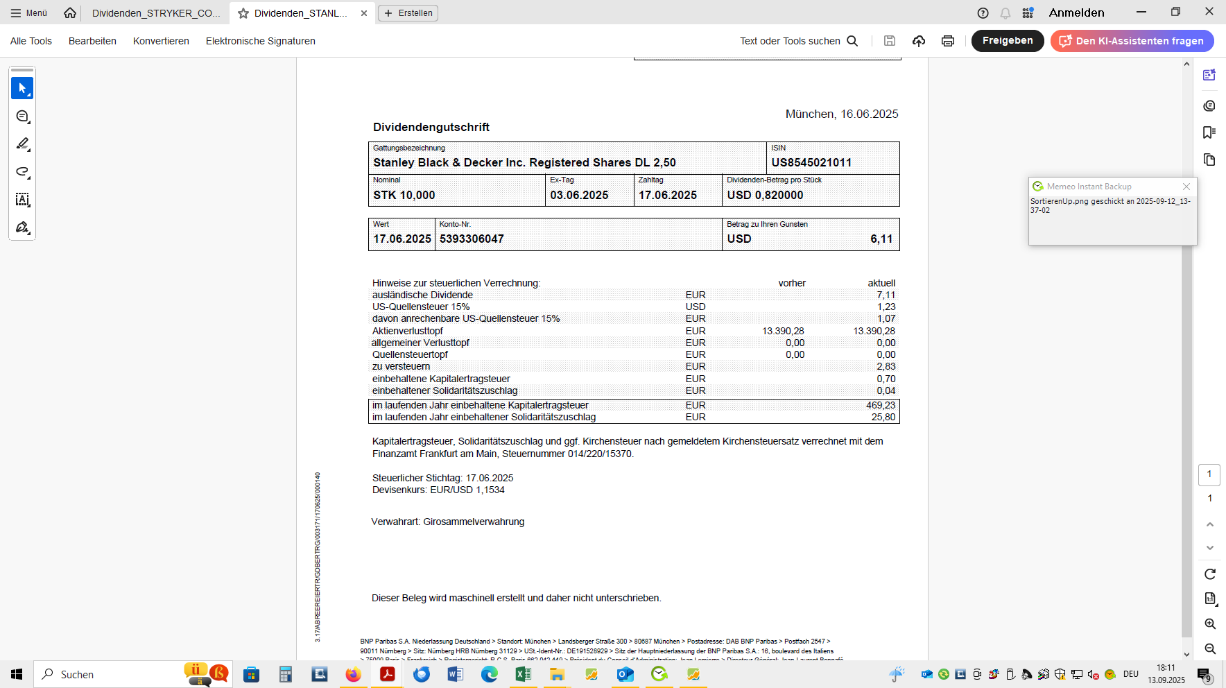Screen dimensions: 1226x688
Task: Click the Freigeben button
Action: click(x=1007, y=41)
